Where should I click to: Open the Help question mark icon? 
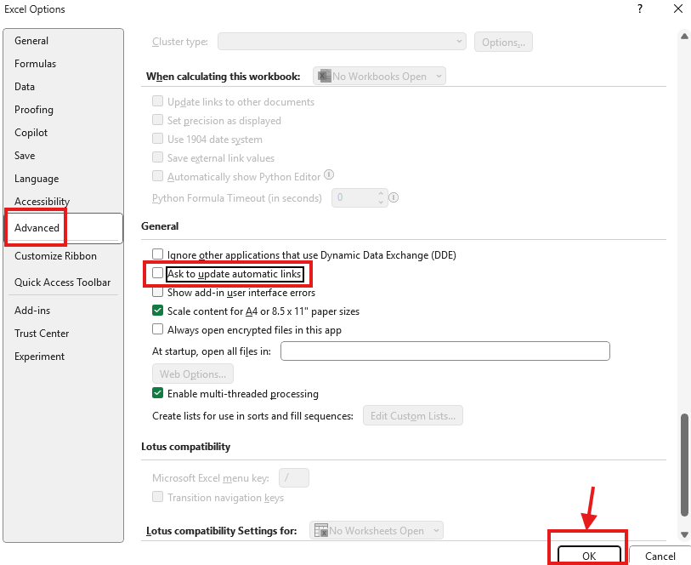tap(640, 9)
